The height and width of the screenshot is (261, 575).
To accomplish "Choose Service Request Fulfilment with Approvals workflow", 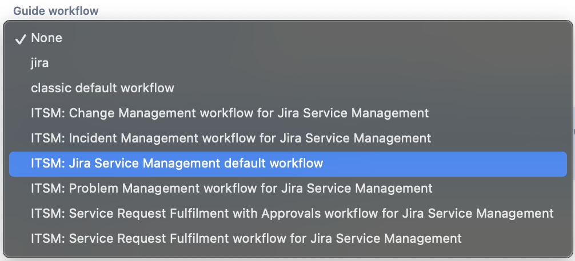I will tap(288, 214).
